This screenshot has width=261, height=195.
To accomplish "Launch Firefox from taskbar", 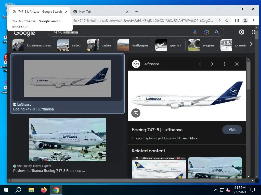I will (x=44, y=190).
